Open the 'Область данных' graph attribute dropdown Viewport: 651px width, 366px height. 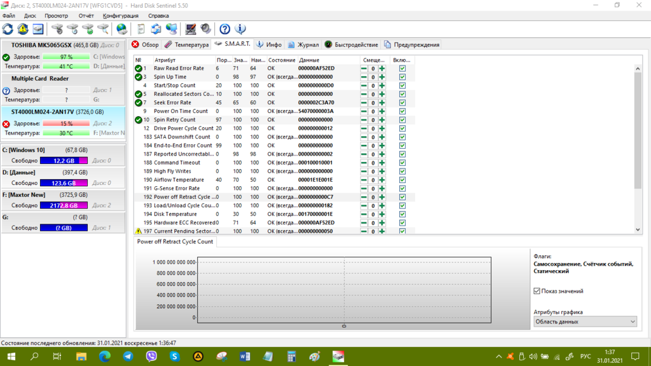[x=585, y=322]
